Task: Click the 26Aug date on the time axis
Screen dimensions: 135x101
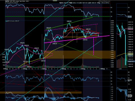Action: (x=64, y=69)
